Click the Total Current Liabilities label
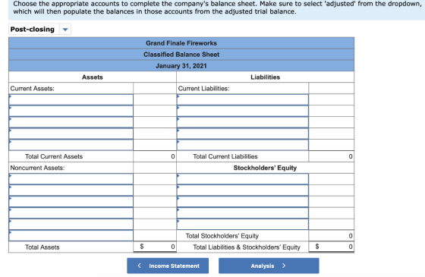425x277 pixels. point(225,156)
